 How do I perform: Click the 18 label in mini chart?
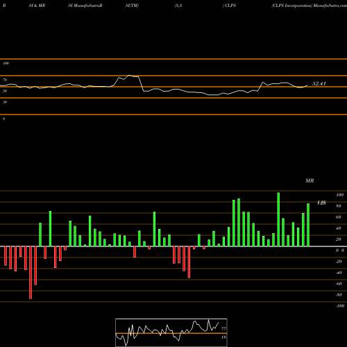pos(223,337)
